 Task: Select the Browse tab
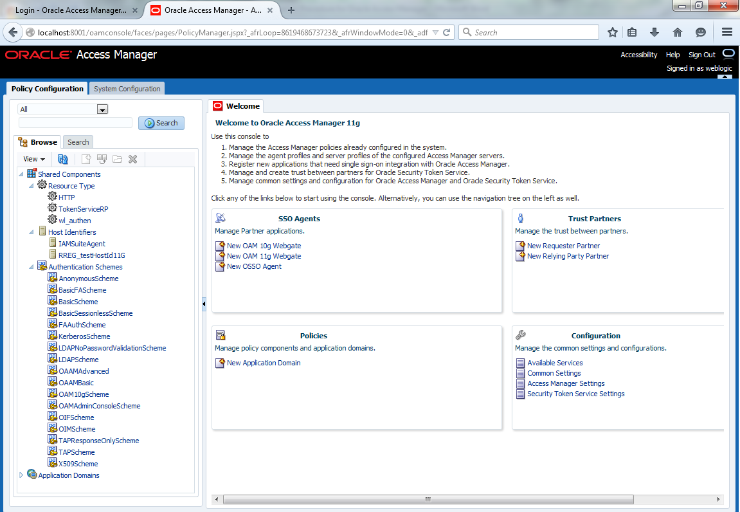(x=38, y=142)
